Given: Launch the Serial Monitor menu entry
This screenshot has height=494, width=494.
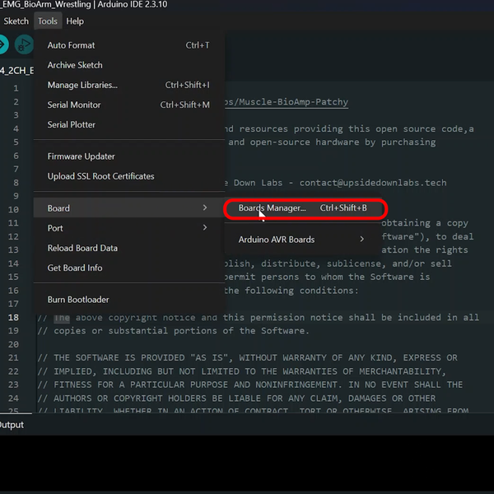Looking at the screenshot, I should [x=129, y=105].
